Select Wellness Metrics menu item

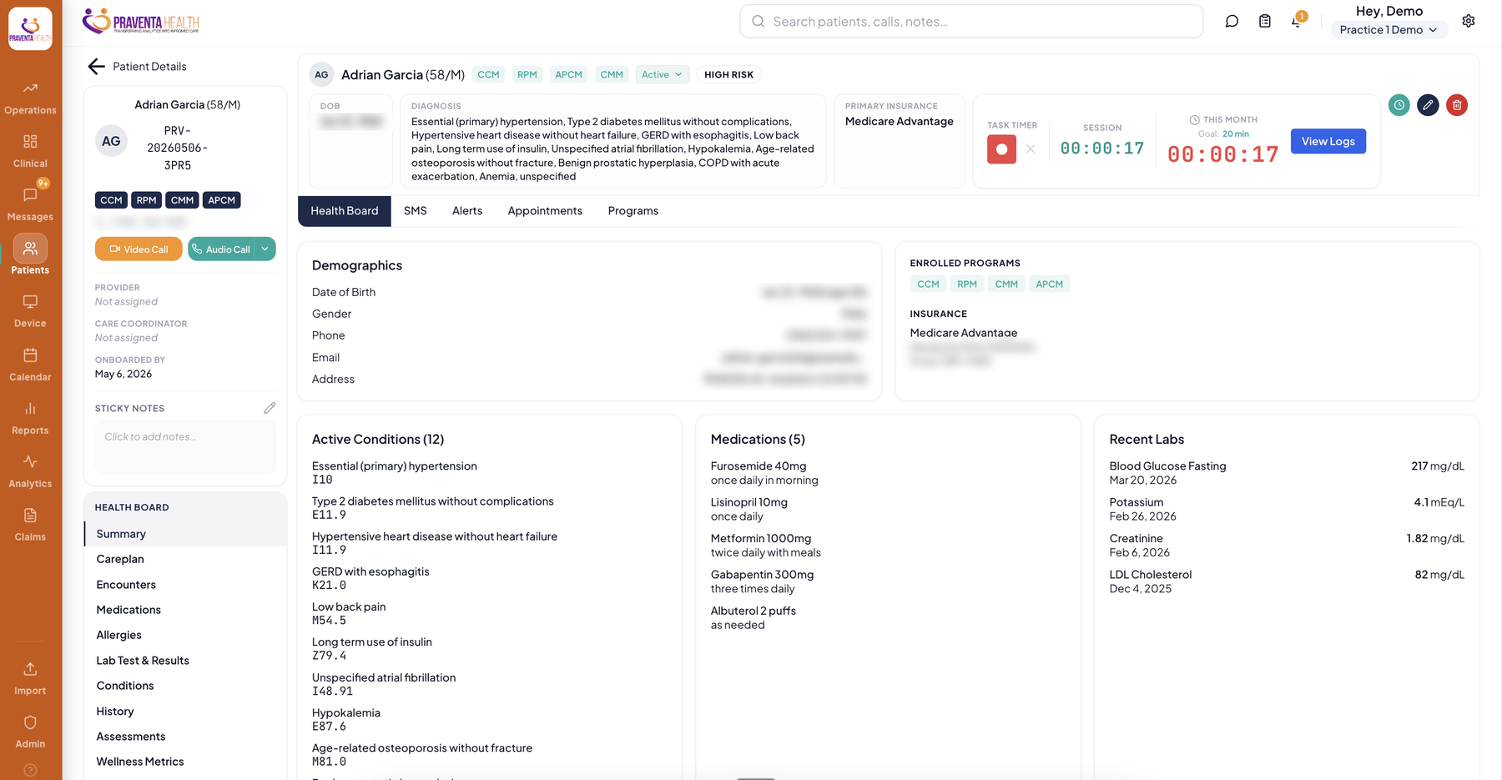coord(185,762)
